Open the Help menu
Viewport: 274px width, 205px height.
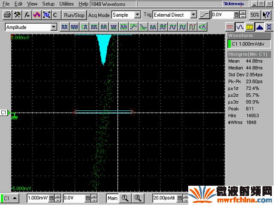(83, 4)
